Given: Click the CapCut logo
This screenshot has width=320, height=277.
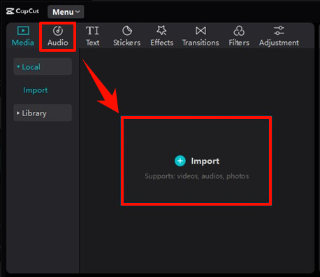Looking at the screenshot, I should (22, 11).
